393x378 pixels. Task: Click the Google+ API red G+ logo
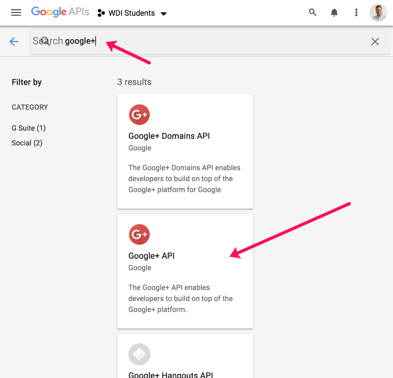click(x=139, y=235)
